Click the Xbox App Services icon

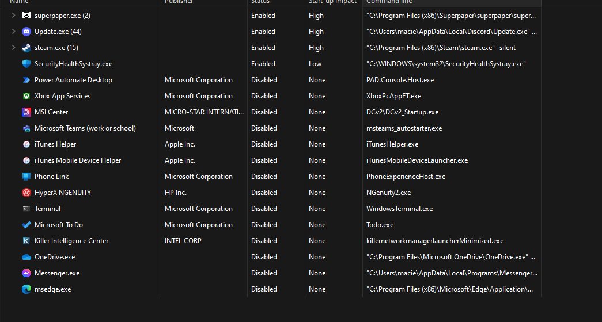click(26, 96)
